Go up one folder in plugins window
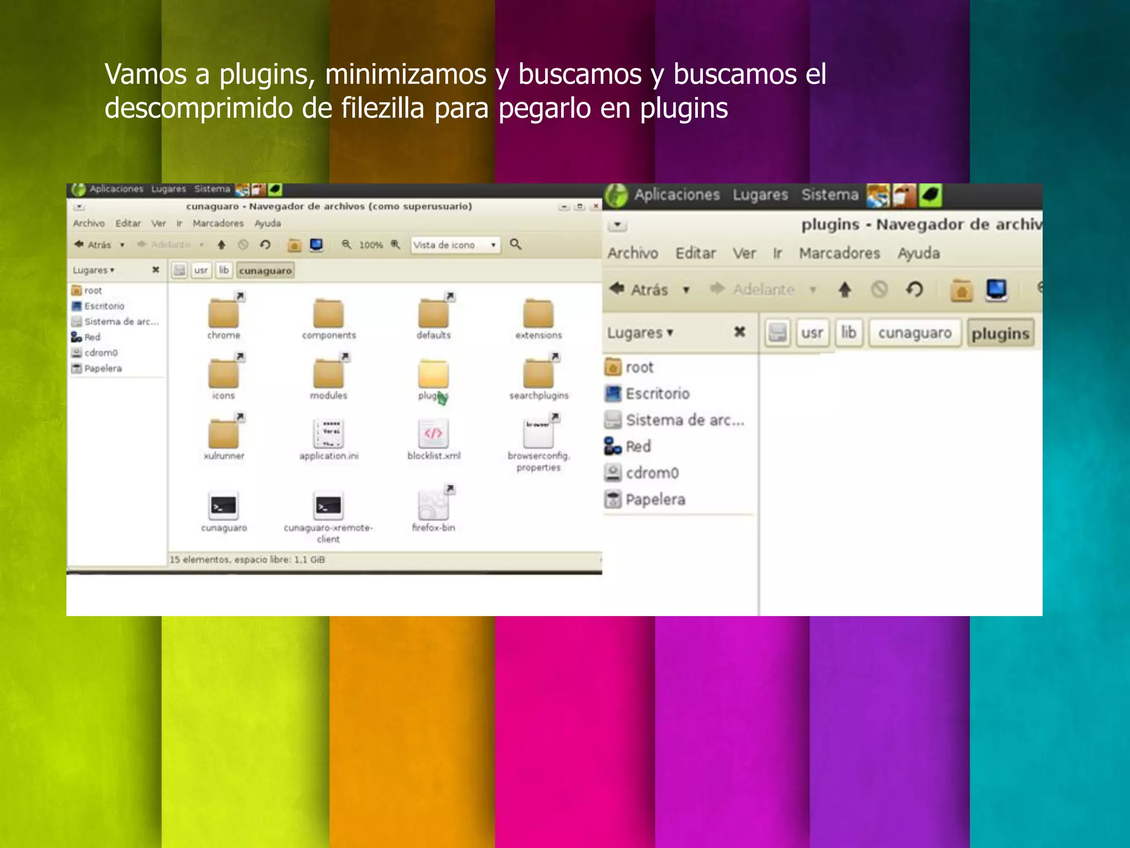This screenshot has height=848, width=1130. 845,289
